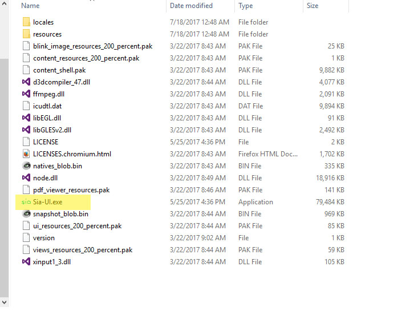
Task: Select the file name content_resources_200_percent.pak
Action: [86, 58]
